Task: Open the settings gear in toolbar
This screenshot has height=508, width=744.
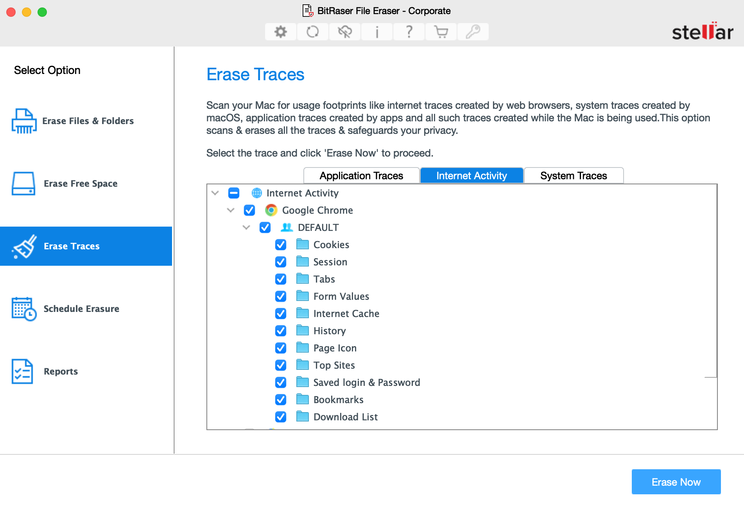Action: click(281, 32)
